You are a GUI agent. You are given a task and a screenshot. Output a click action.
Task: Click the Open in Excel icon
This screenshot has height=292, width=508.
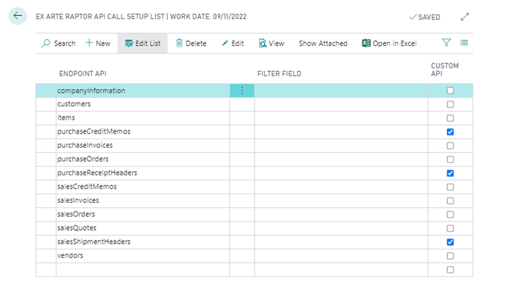click(x=367, y=43)
